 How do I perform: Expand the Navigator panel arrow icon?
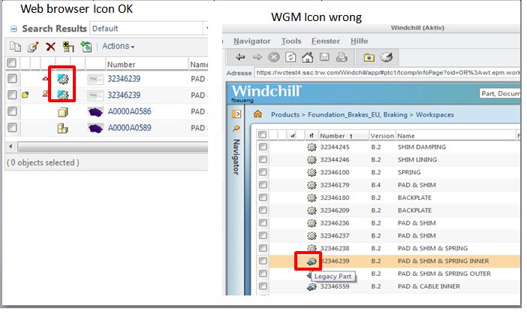(x=236, y=114)
